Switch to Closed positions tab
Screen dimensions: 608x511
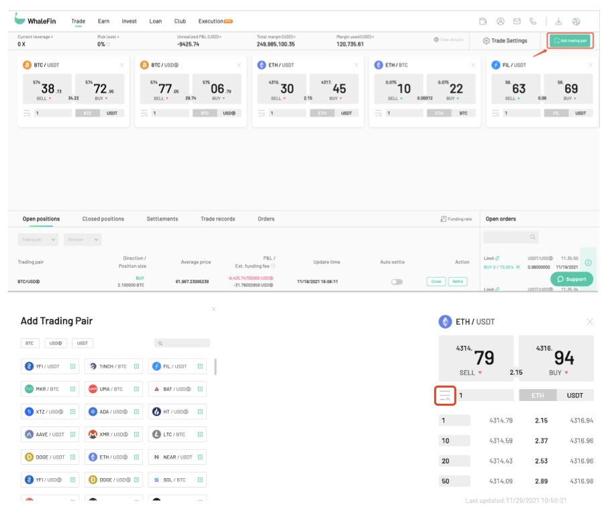pos(103,219)
